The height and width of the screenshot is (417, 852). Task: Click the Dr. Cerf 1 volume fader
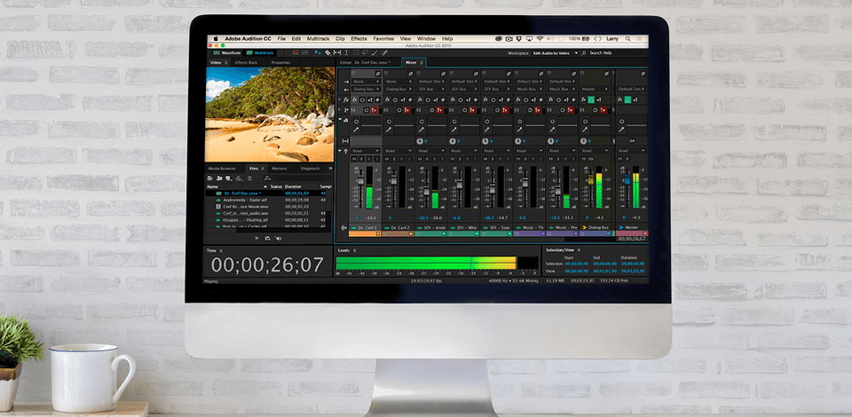coord(360,181)
